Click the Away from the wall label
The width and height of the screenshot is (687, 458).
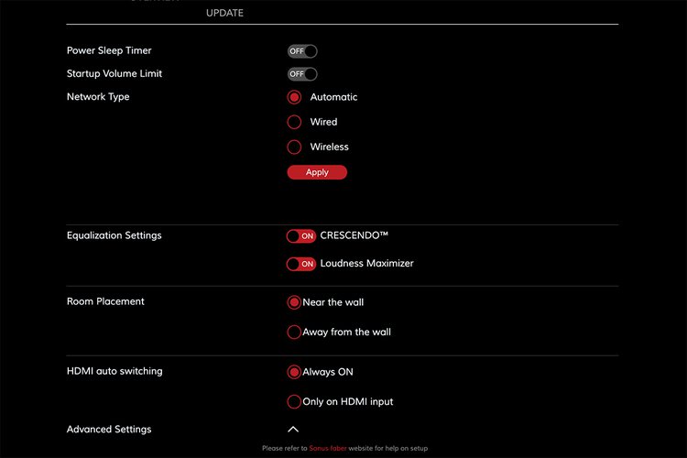pos(346,332)
